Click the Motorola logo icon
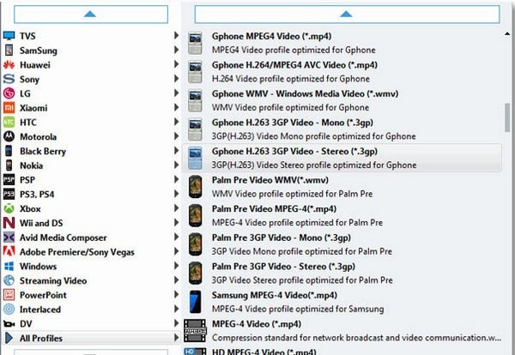Screen dimensions: 515x355 (9, 136)
